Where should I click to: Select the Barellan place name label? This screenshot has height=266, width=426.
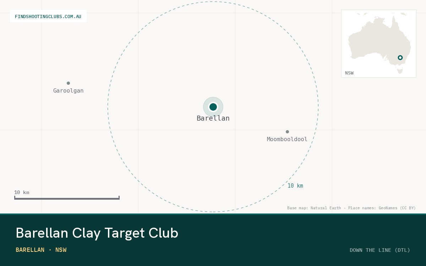pyautogui.click(x=213, y=118)
